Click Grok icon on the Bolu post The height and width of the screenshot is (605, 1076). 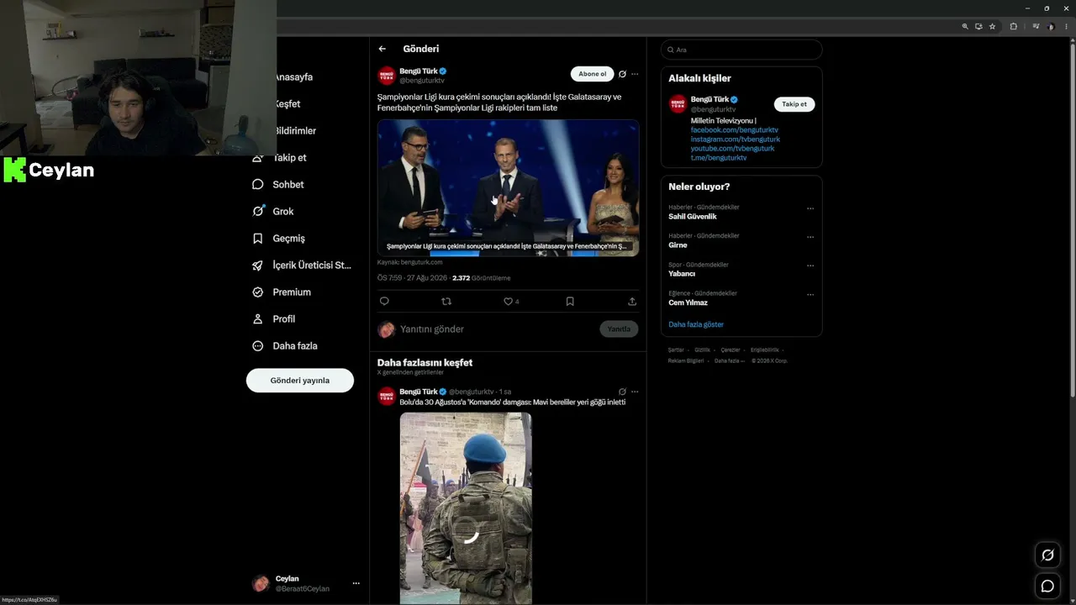pos(622,392)
